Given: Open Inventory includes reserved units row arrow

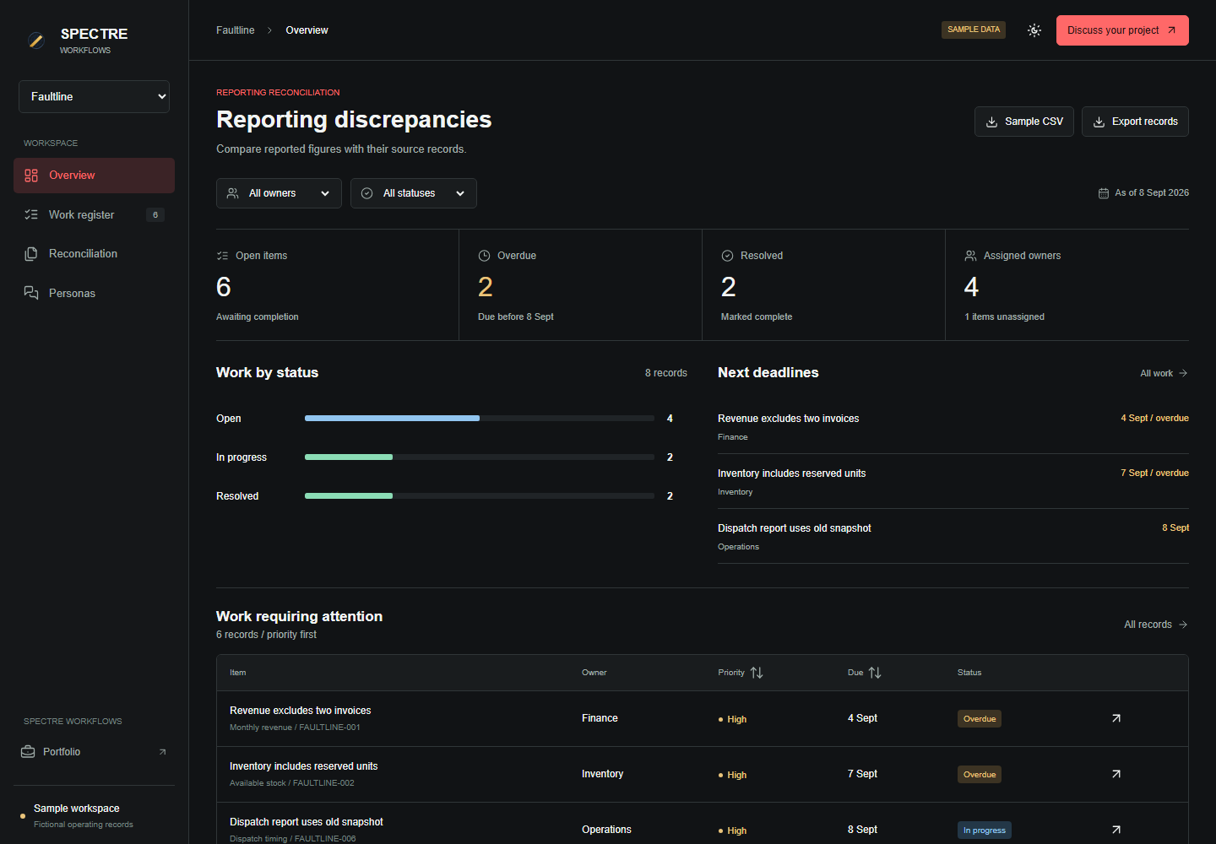Looking at the screenshot, I should click(x=1116, y=774).
